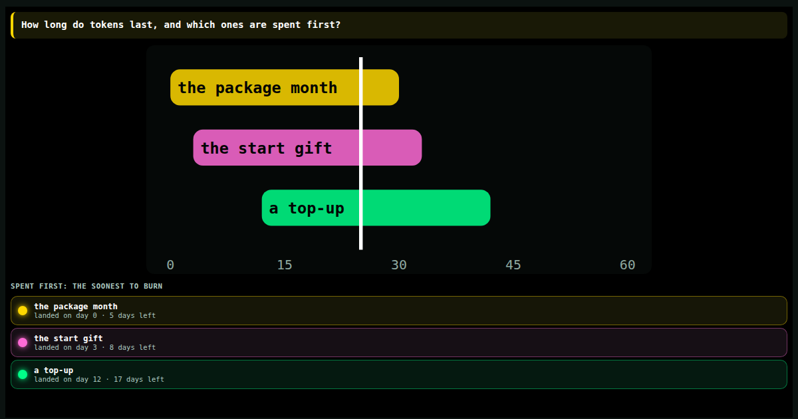The width and height of the screenshot is (798, 419).
Task: Click the axis label 45
Action: (x=513, y=265)
